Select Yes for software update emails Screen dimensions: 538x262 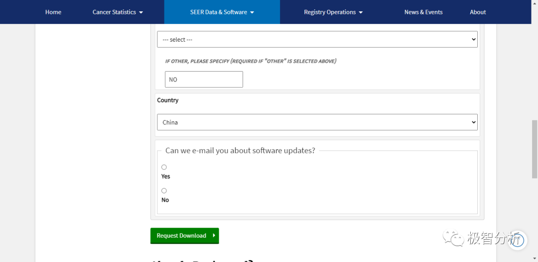tap(164, 167)
